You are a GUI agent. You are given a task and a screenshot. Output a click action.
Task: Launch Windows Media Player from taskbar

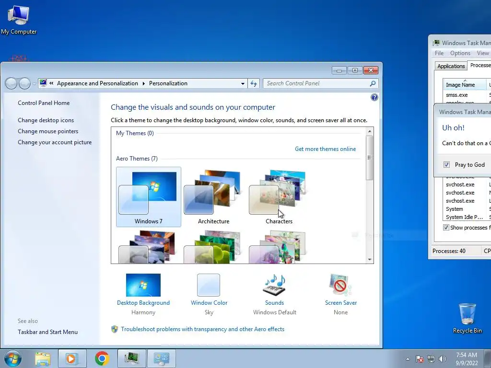(72, 358)
